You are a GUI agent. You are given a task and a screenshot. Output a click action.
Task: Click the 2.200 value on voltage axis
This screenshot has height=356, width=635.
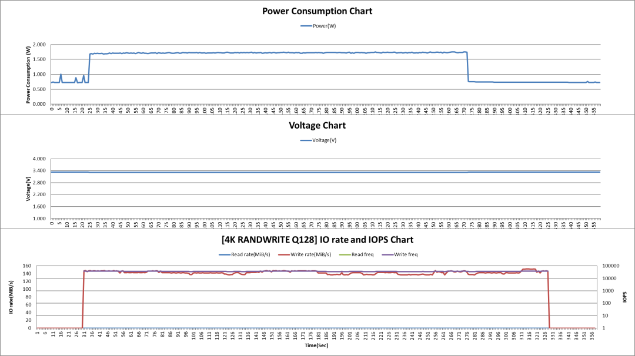pos(39,194)
